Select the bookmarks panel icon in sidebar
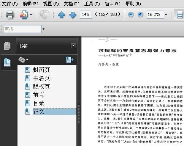184x146 pixels. tap(7, 62)
